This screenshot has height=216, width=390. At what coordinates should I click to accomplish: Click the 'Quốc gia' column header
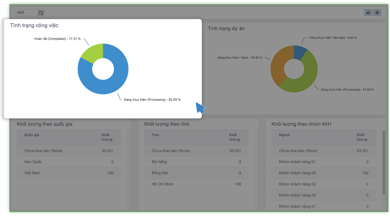pos(32,135)
